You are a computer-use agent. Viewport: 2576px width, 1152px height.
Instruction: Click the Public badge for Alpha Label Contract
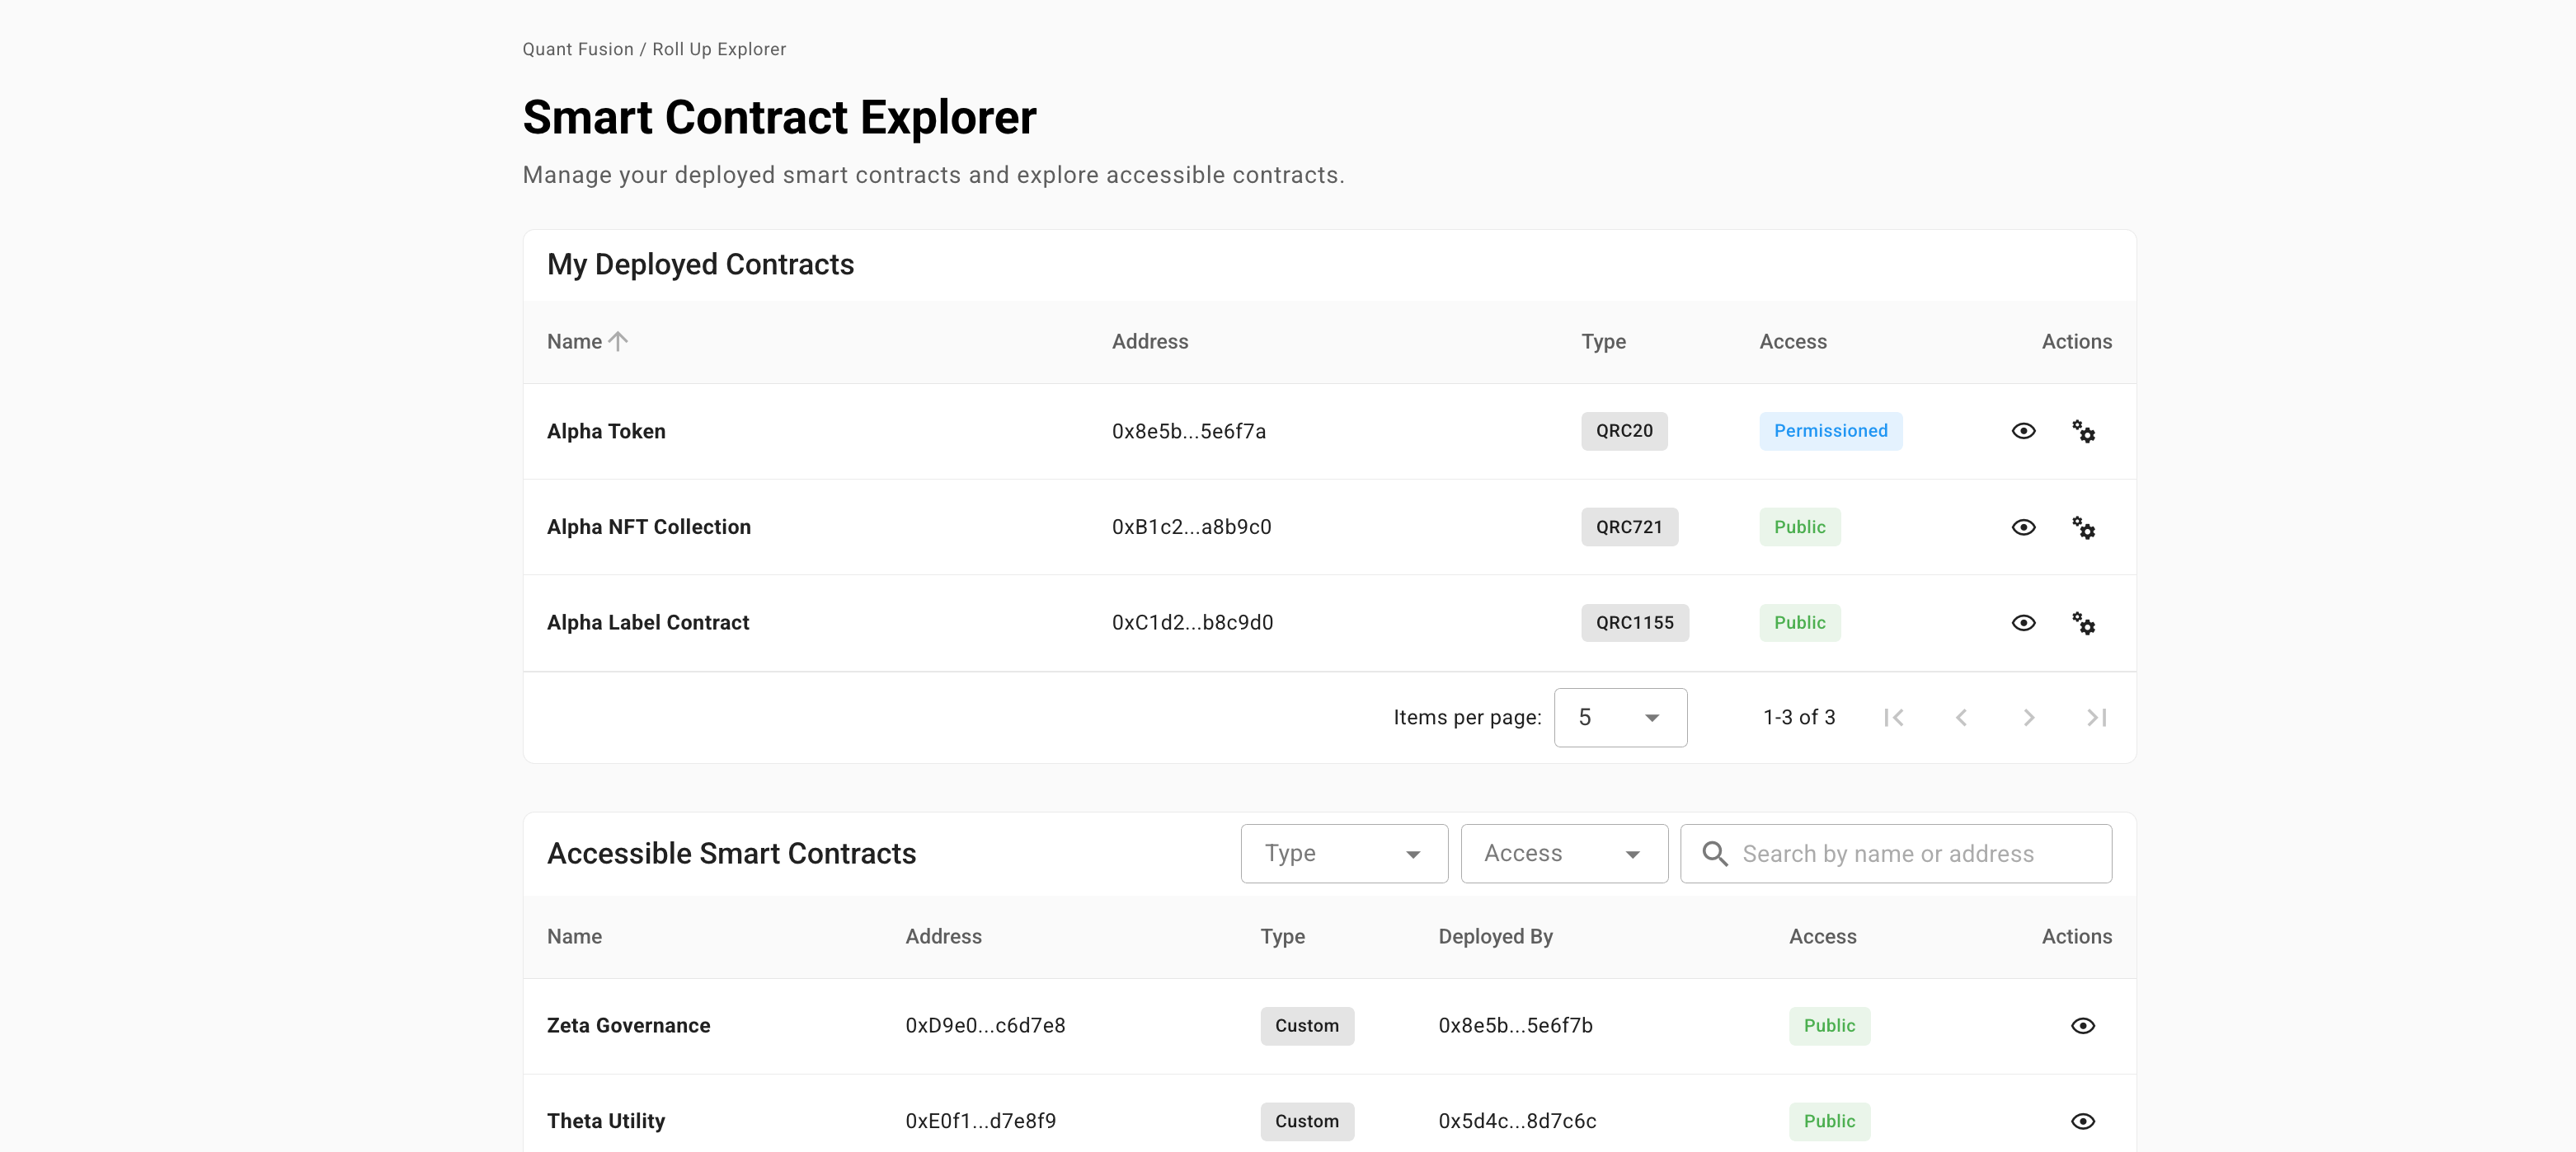tap(1800, 622)
